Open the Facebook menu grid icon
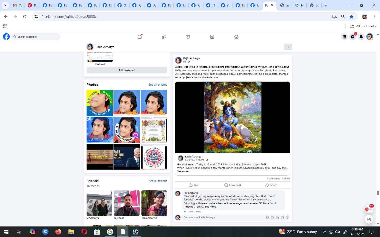 344,37
